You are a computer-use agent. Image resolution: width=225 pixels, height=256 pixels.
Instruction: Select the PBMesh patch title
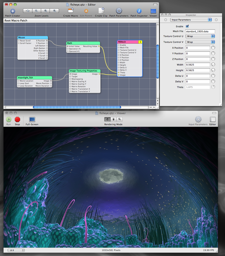[x=128, y=42]
